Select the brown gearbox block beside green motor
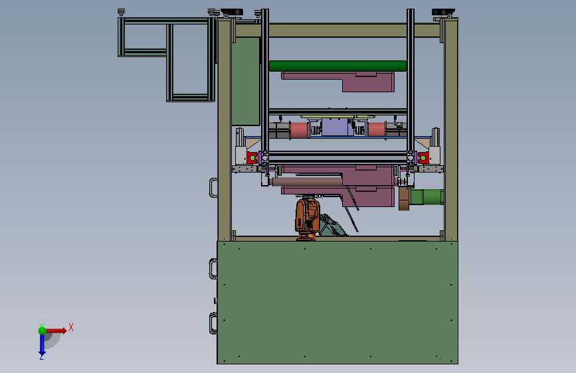The height and width of the screenshot is (373, 576). [404, 198]
